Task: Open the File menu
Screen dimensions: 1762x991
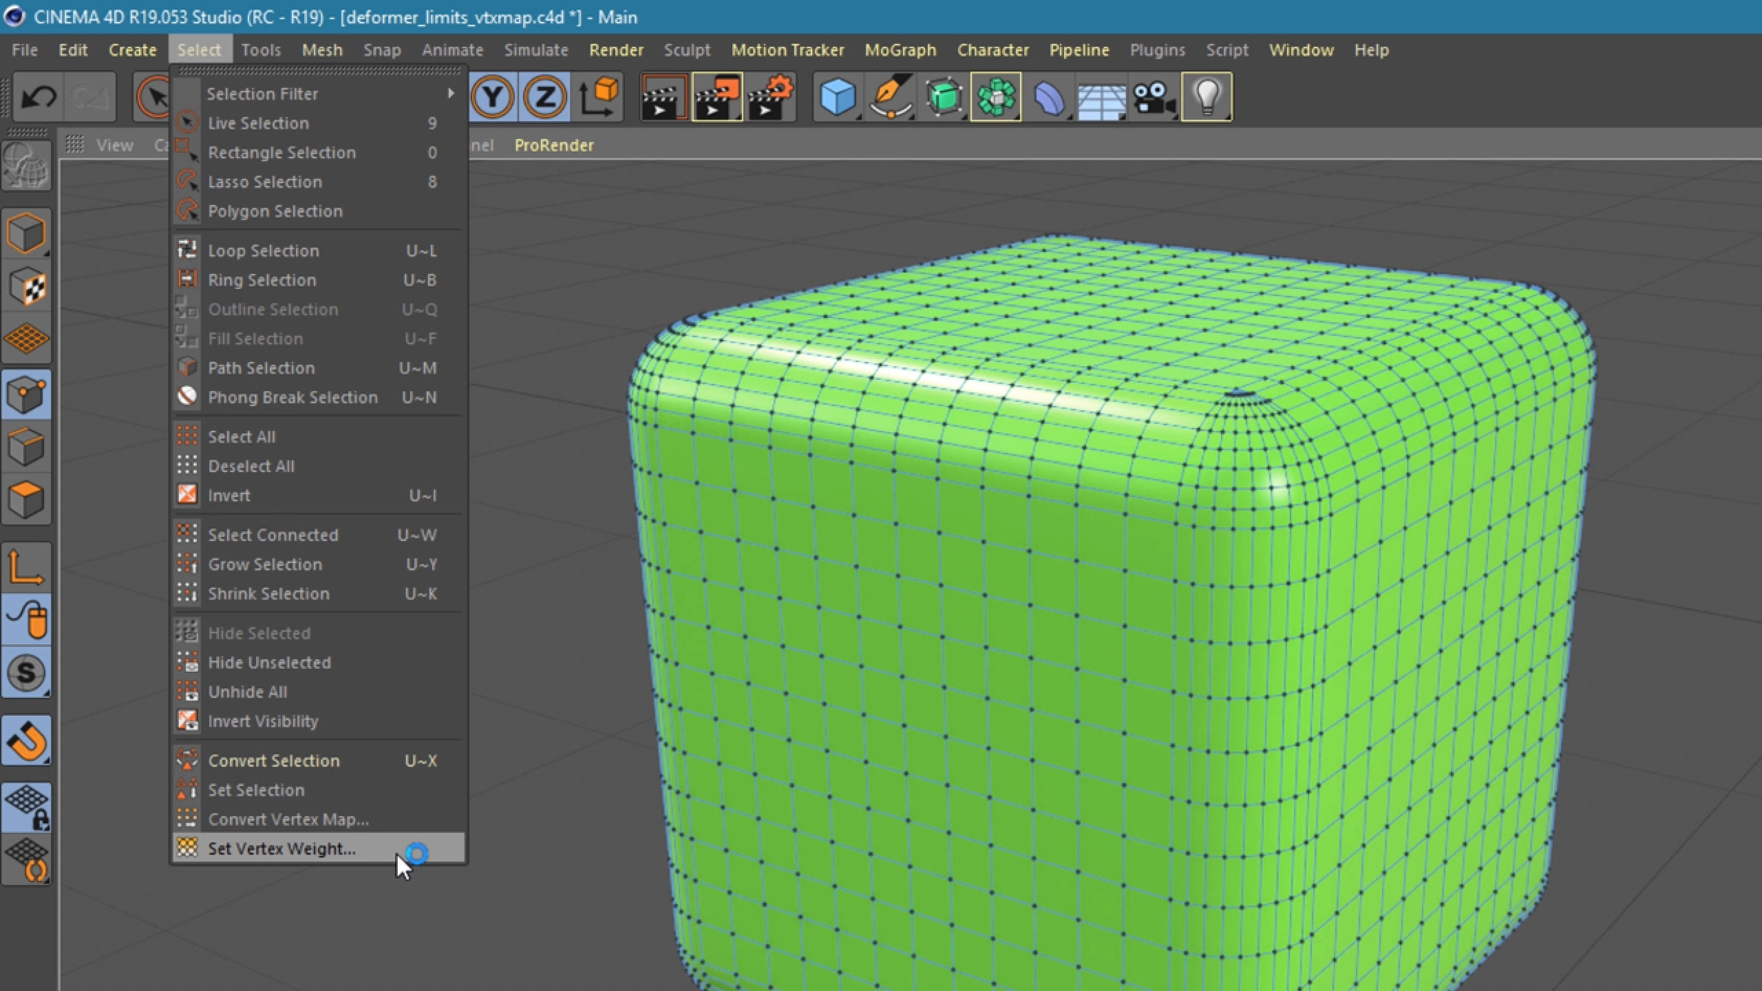Action: (25, 50)
